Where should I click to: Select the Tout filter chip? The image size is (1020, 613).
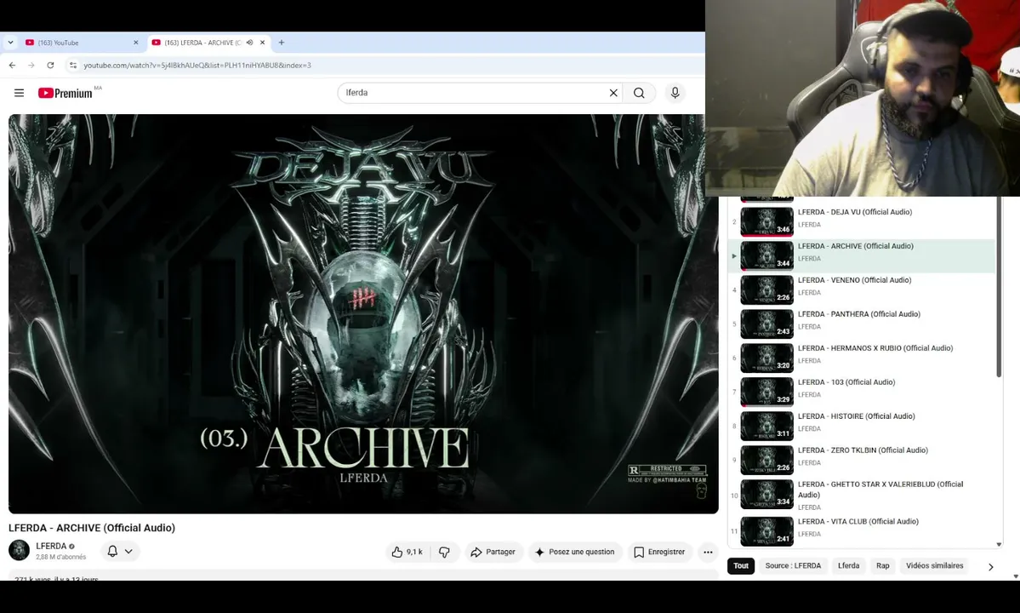click(x=741, y=566)
